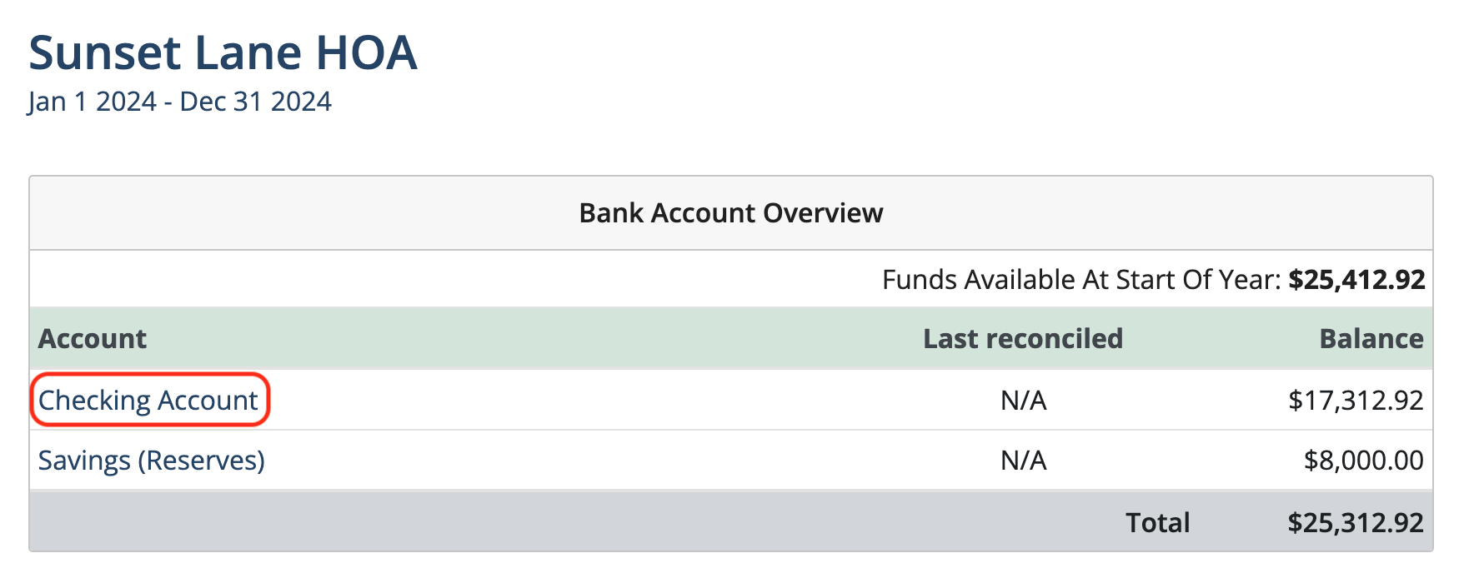Click the Balance column header
Image resolution: width=1464 pixels, height=563 pixels.
(x=1371, y=339)
